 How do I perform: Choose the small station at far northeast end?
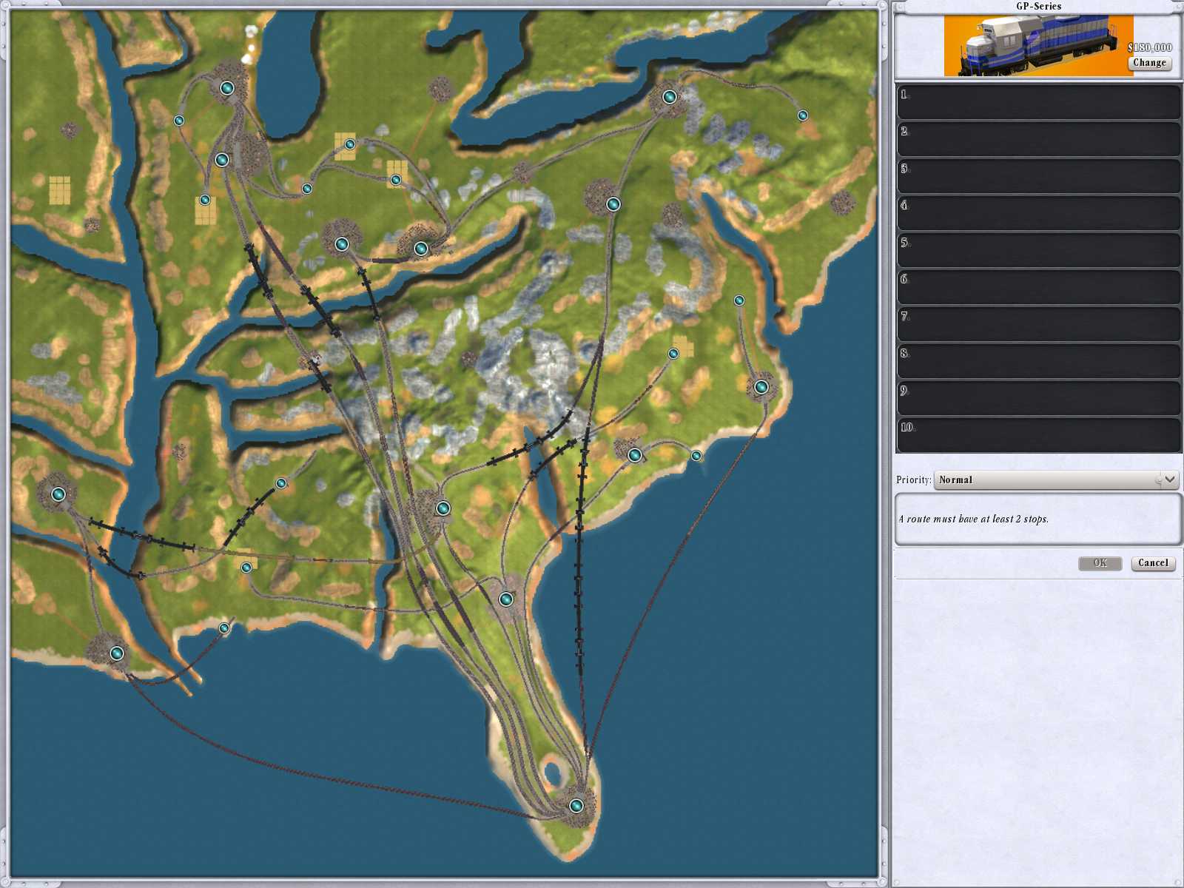coord(803,115)
